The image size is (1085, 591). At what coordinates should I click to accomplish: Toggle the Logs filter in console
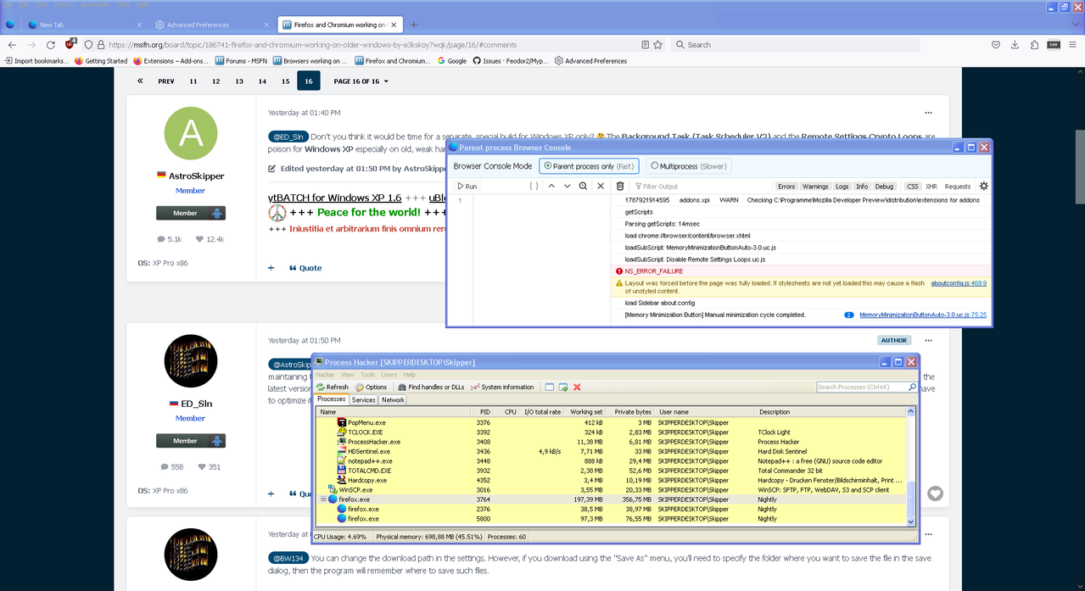pyautogui.click(x=842, y=186)
